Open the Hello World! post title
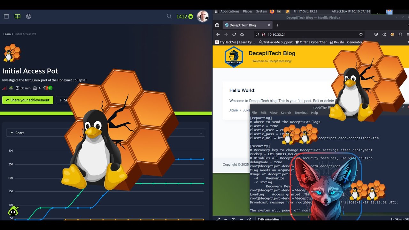The height and width of the screenshot is (230, 409). [243, 90]
